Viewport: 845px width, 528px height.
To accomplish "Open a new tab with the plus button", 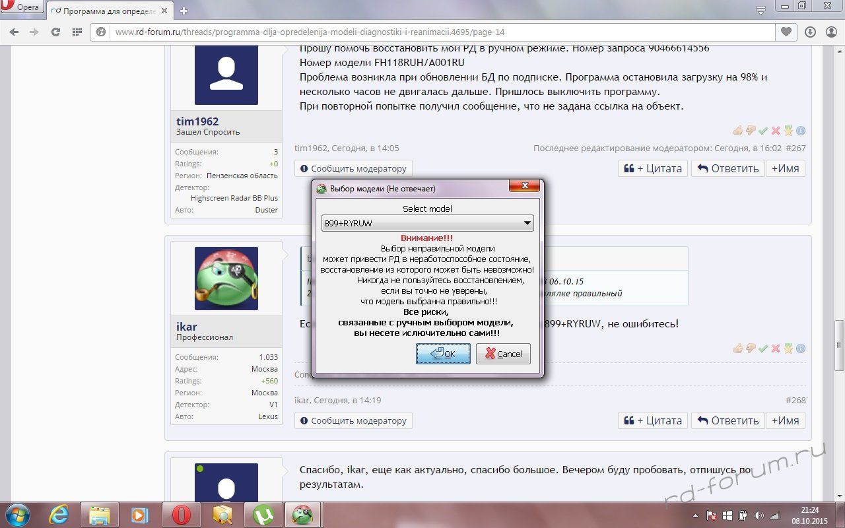I will tap(184, 11).
